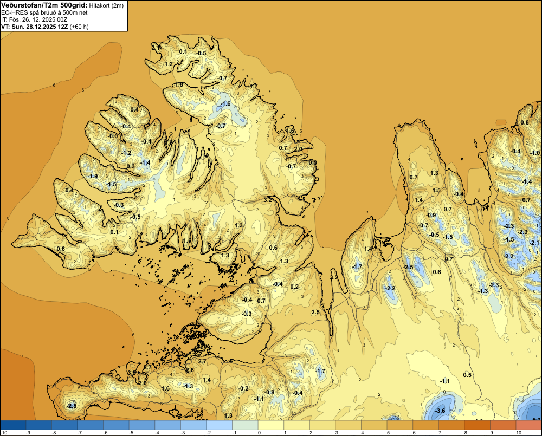The height and width of the screenshot is (436, 542).
Task: Click the 'EC-HRES spá brúuð á 500m net' line
Action: [x=44, y=12]
